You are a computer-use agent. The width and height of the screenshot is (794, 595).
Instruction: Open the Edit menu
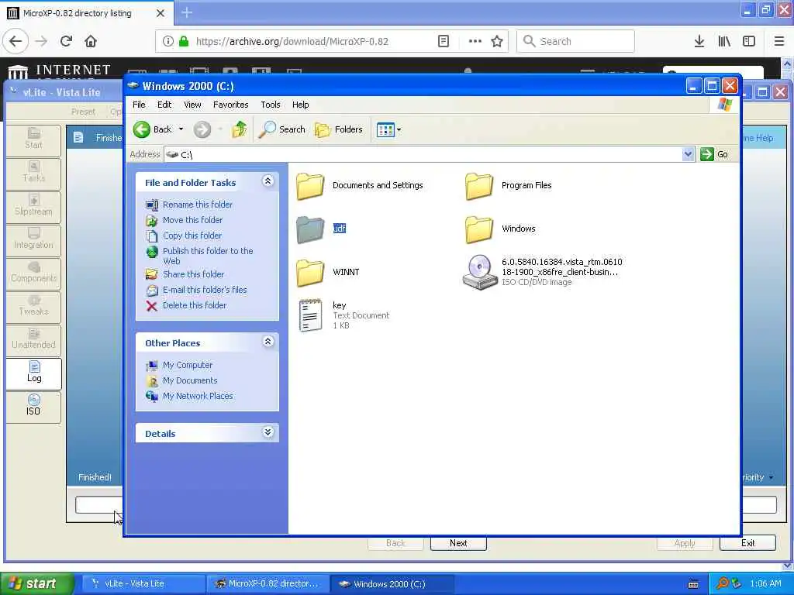point(164,105)
